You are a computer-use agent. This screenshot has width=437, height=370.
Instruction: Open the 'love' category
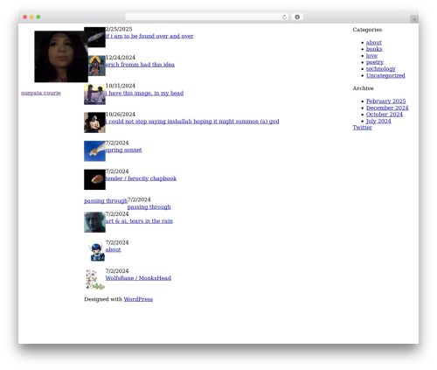(x=371, y=56)
